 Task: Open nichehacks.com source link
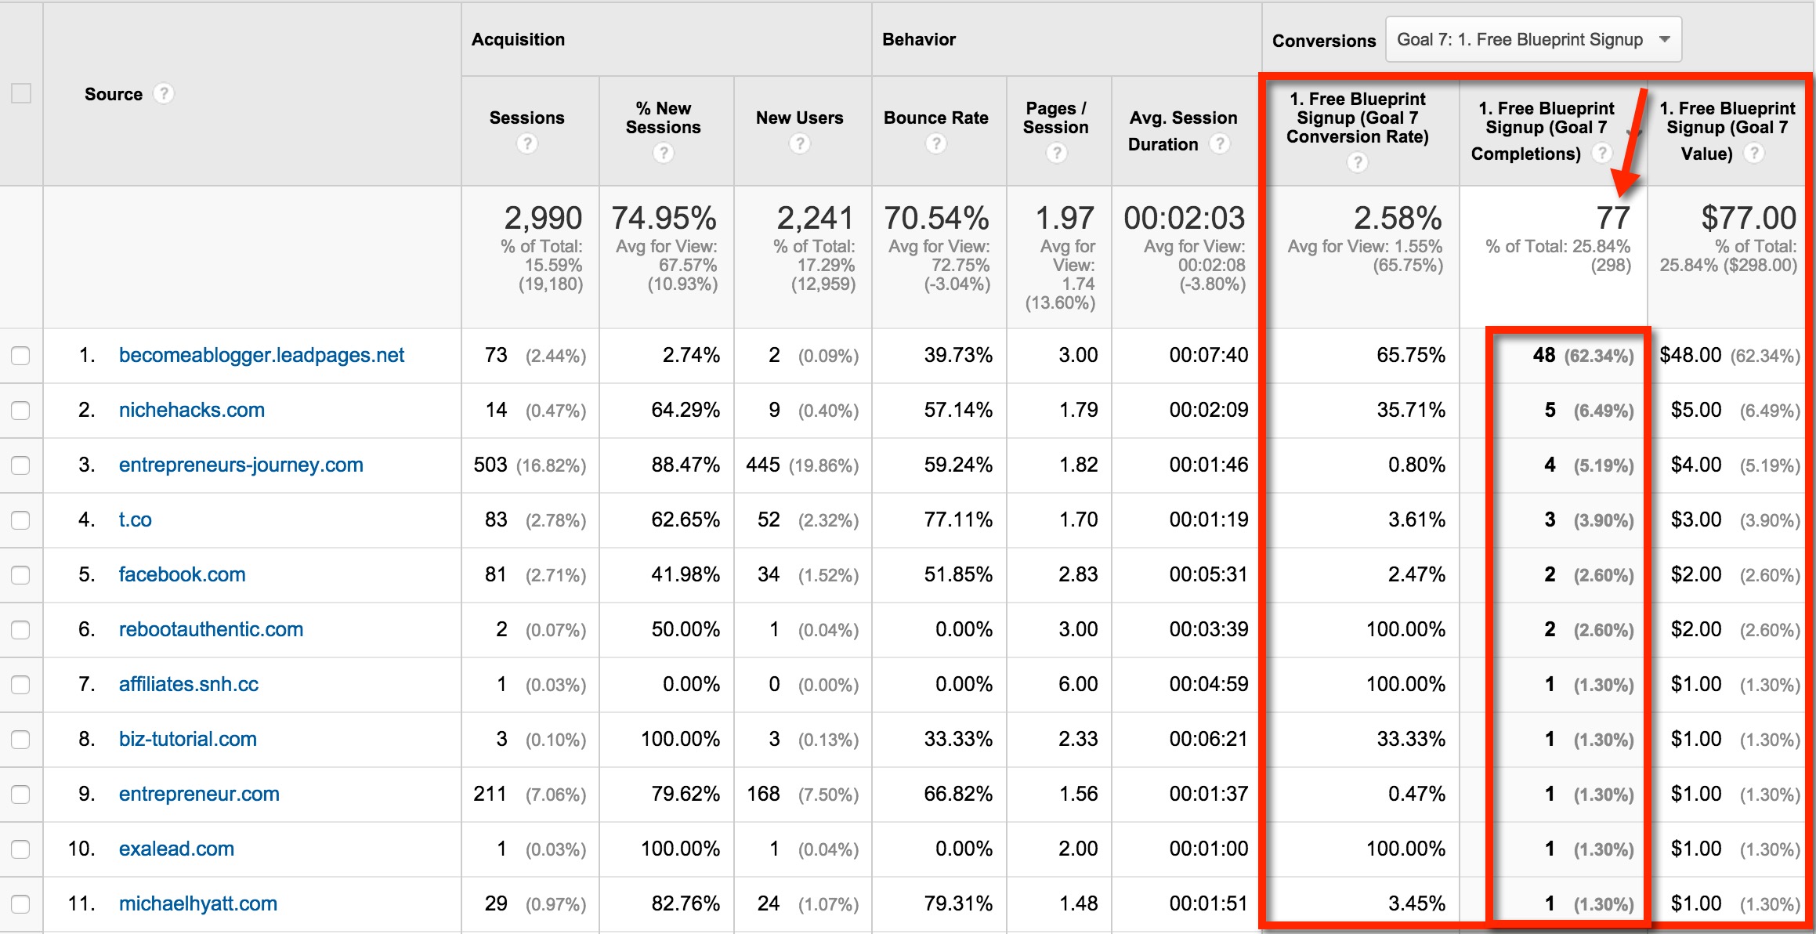pos(192,411)
